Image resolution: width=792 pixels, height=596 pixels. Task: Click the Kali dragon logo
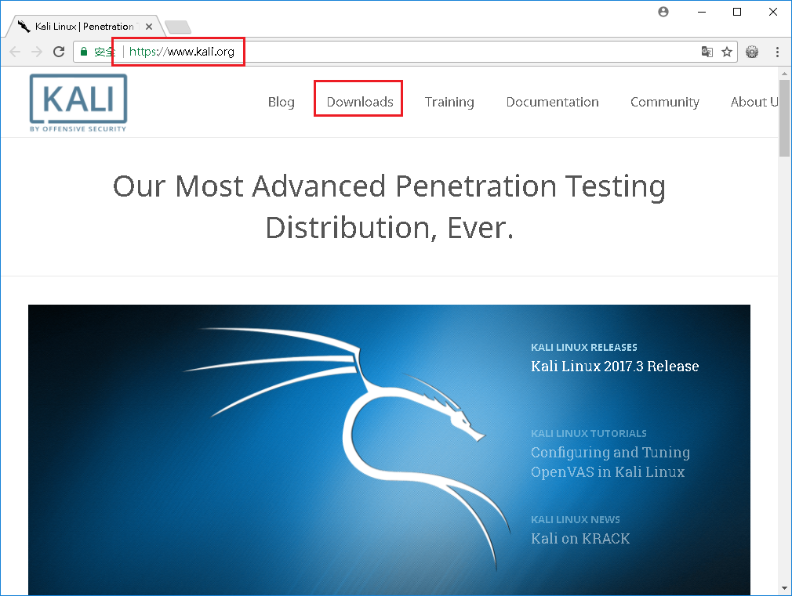point(78,102)
